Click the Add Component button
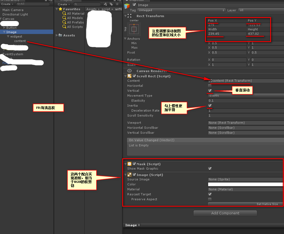Viewport: 284px width, 234px height. click(225, 213)
